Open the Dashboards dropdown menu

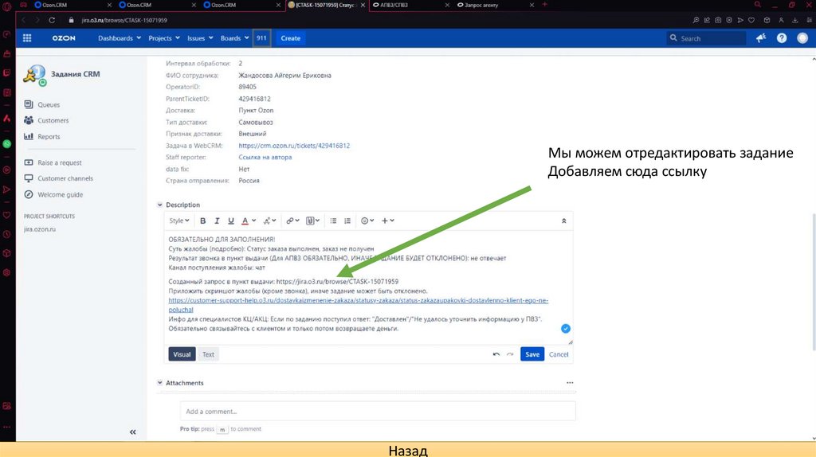[x=120, y=38]
